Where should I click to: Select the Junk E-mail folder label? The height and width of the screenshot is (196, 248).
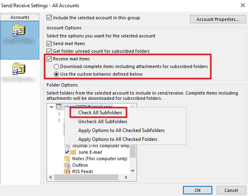click(90, 152)
